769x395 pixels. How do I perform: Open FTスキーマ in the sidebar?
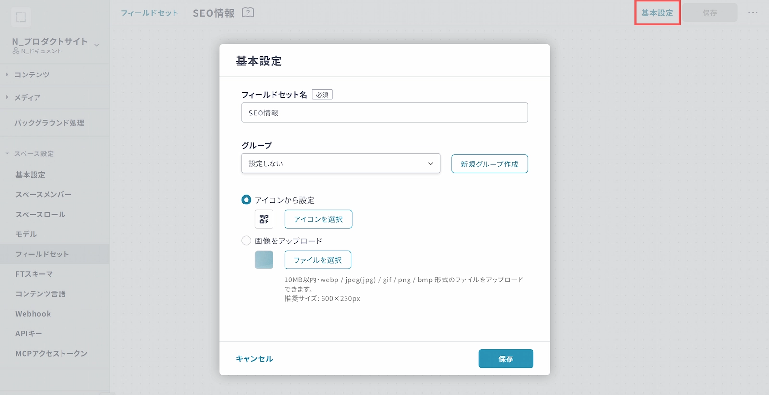[x=34, y=274]
